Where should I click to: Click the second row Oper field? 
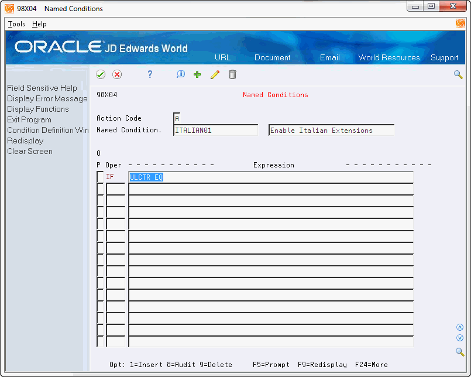tap(116, 189)
